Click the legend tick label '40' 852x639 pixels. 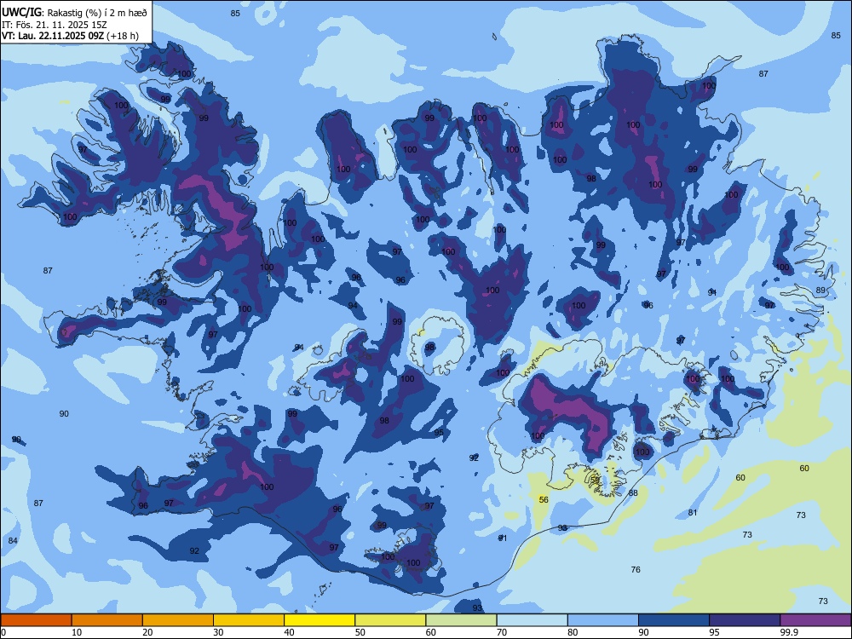click(289, 632)
